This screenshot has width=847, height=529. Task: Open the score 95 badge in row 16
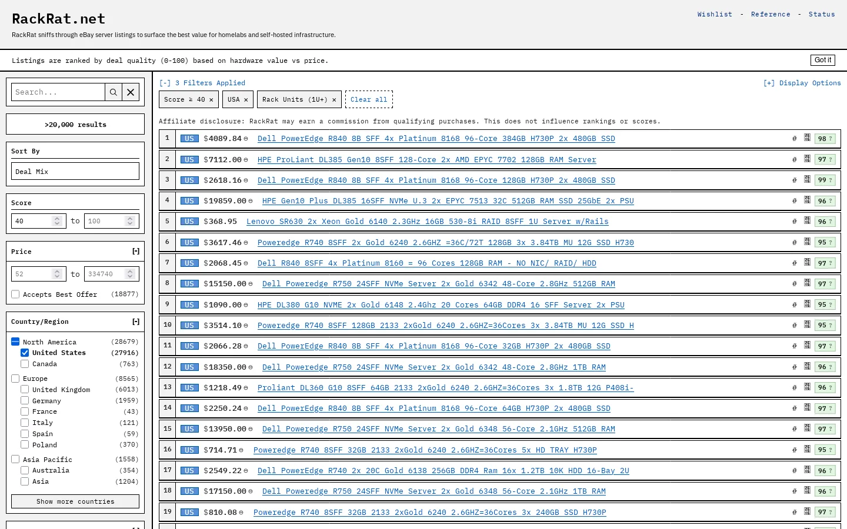[825, 450]
